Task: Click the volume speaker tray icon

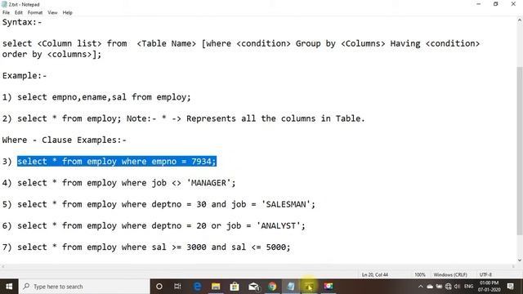Action: (x=458, y=287)
